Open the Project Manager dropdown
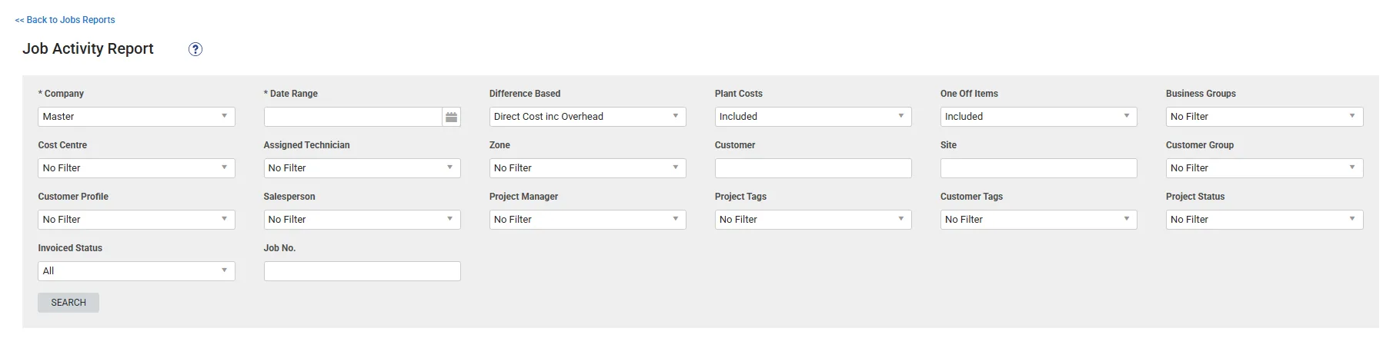 587,220
